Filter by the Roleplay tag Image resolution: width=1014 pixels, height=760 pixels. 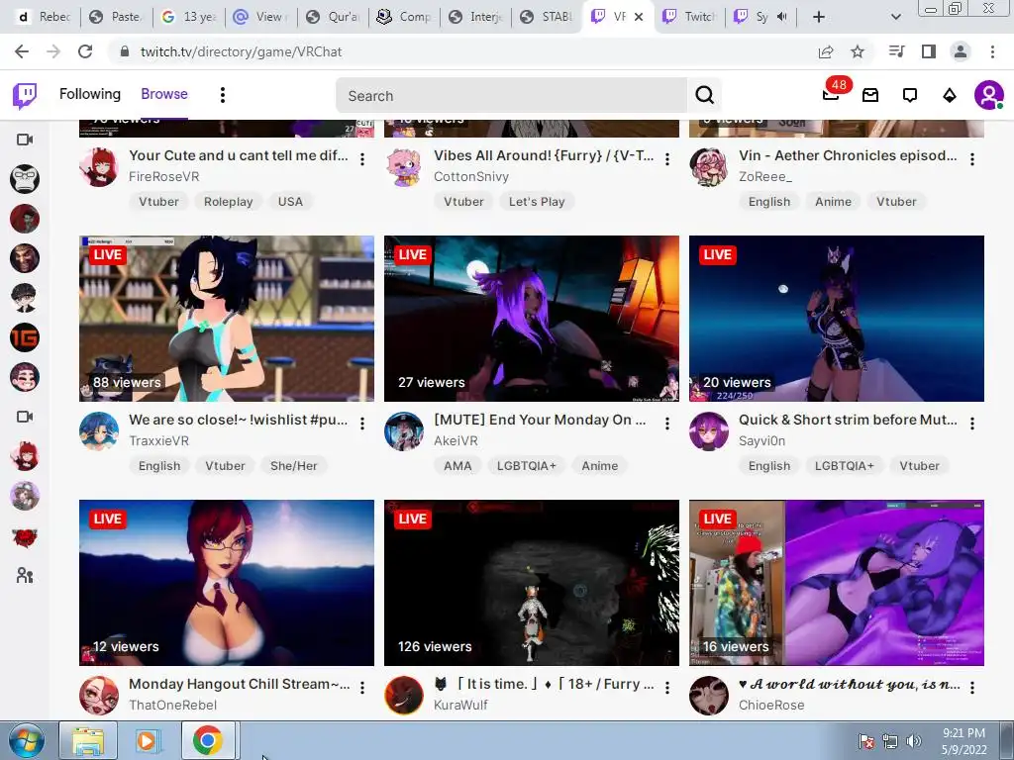click(x=229, y=202)
